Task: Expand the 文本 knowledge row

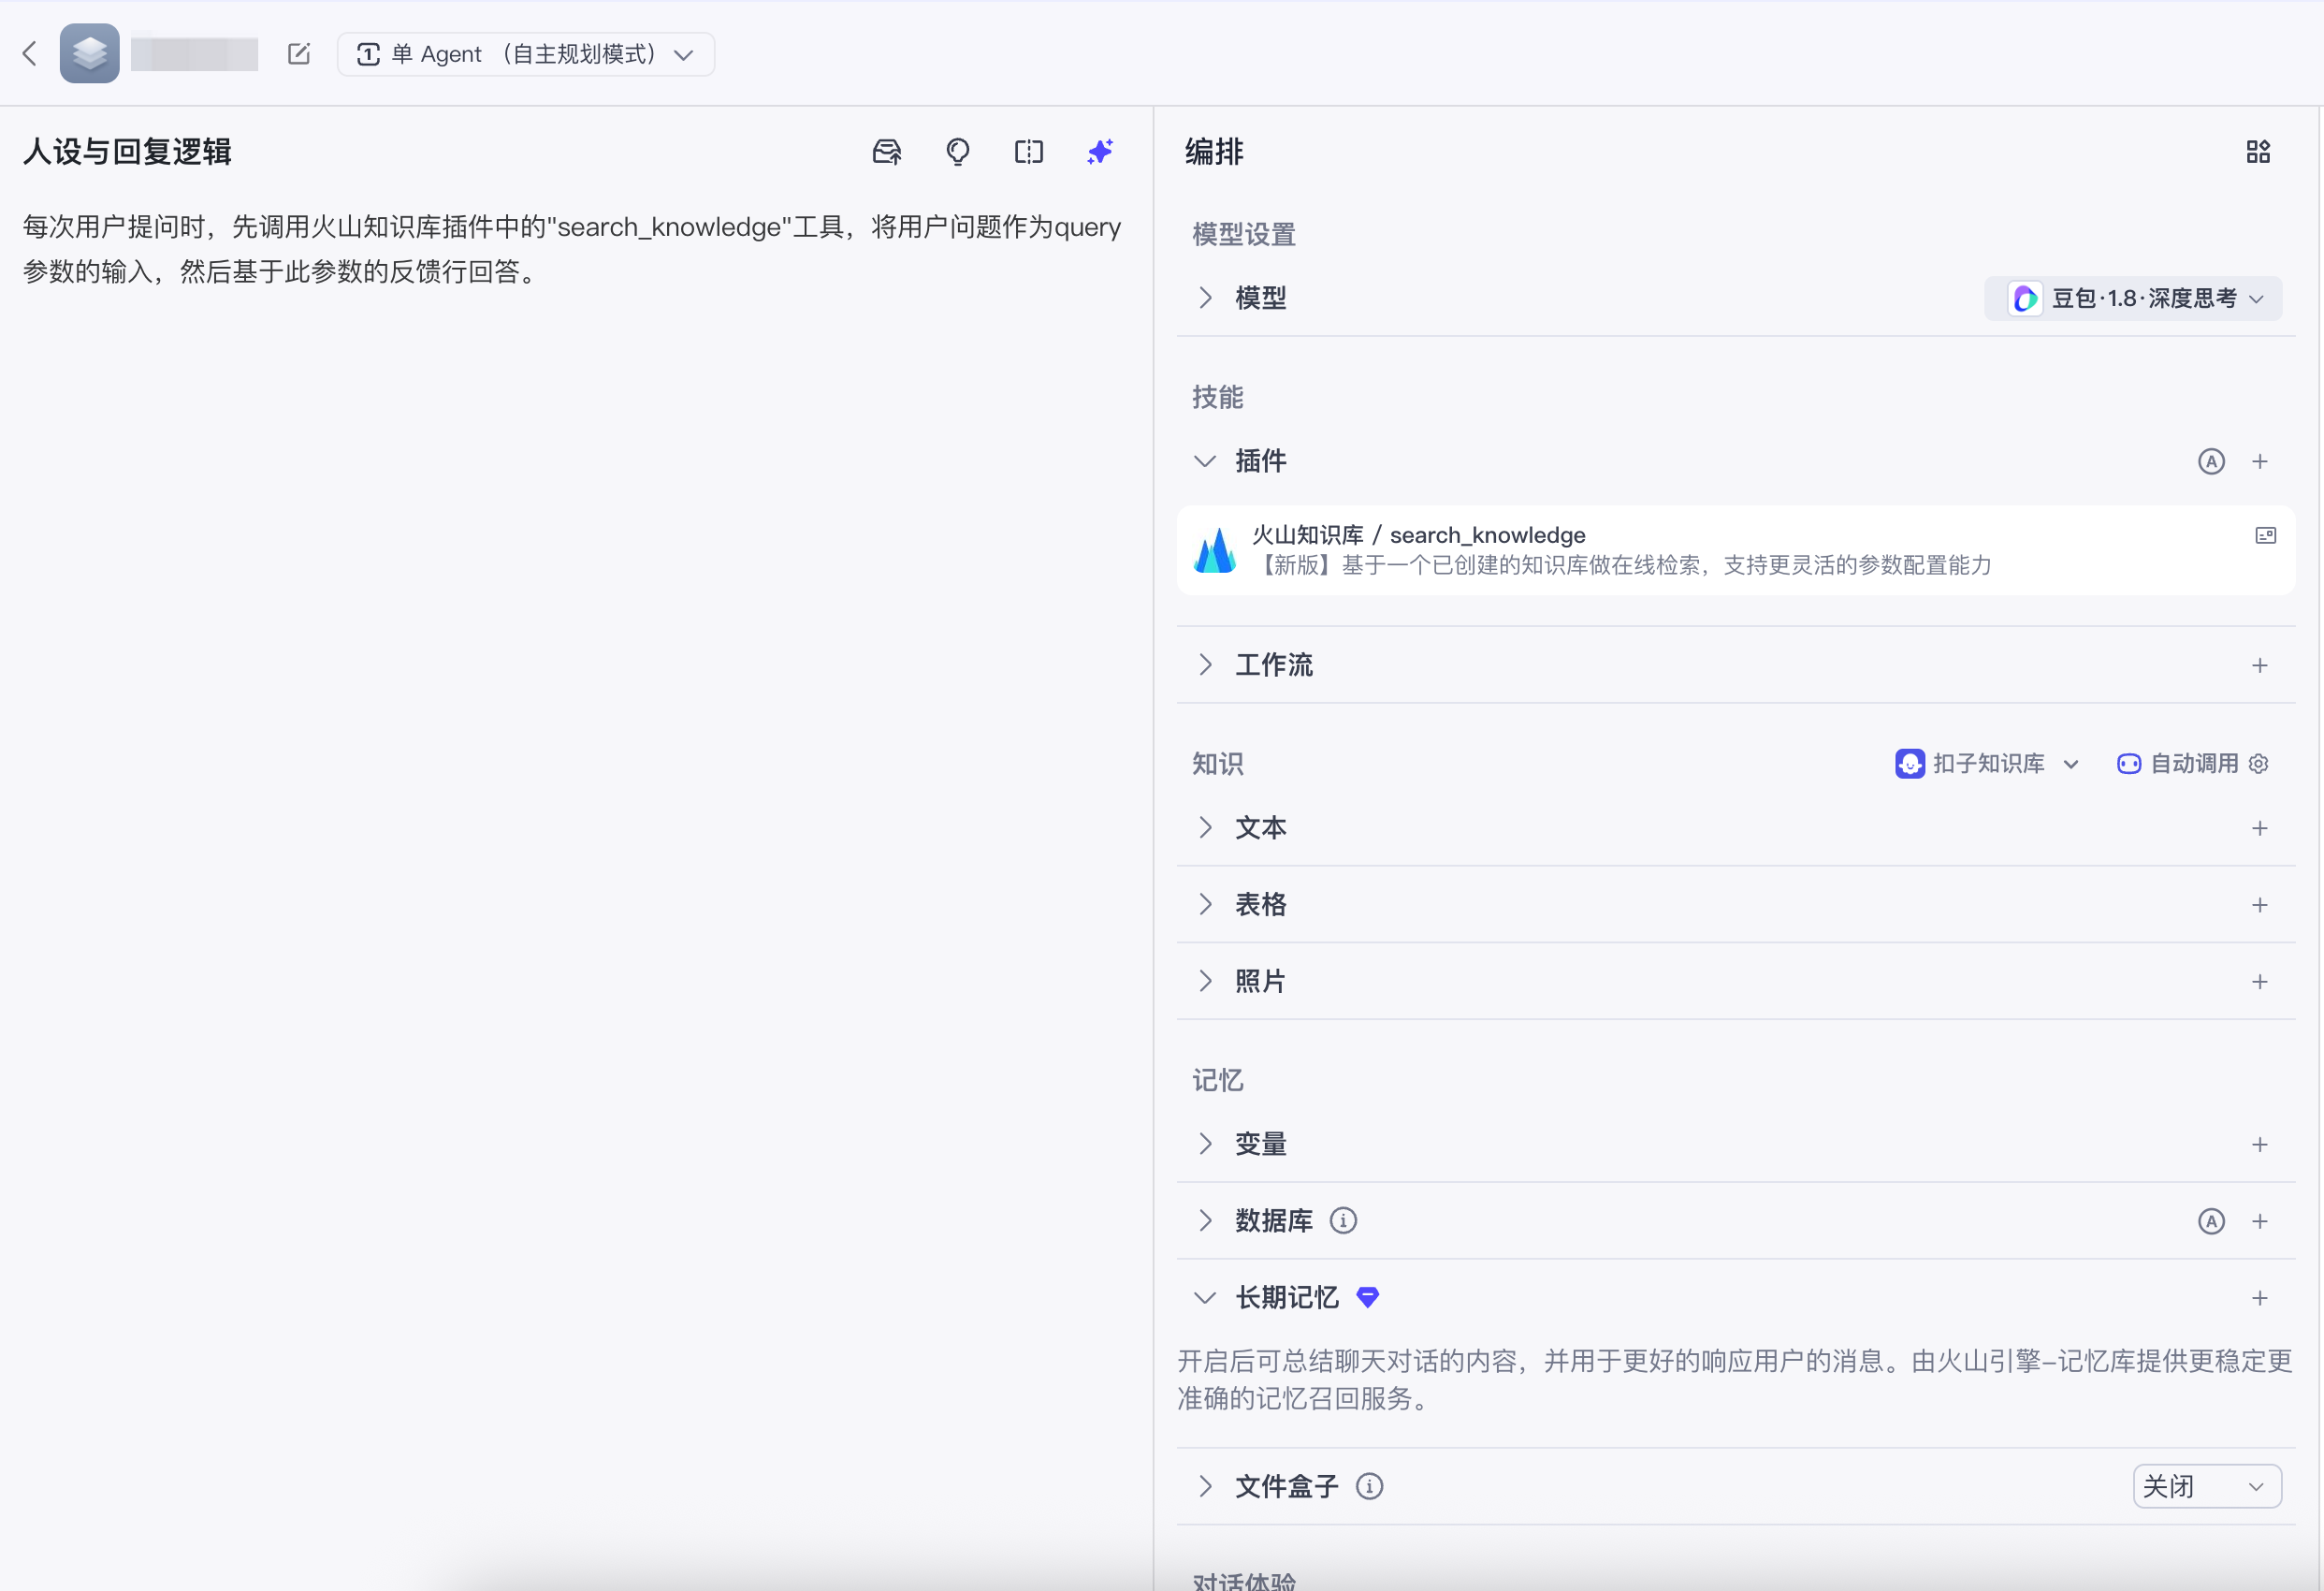Action: tap(1206, 828)
